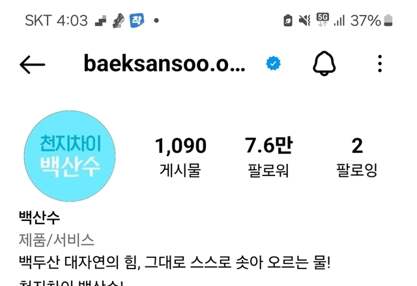Tap the 5G network indicator icon

pos(323,20)
